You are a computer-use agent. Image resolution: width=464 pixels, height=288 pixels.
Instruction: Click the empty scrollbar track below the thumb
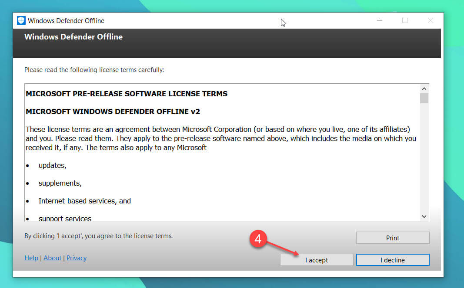pos(424,165)
